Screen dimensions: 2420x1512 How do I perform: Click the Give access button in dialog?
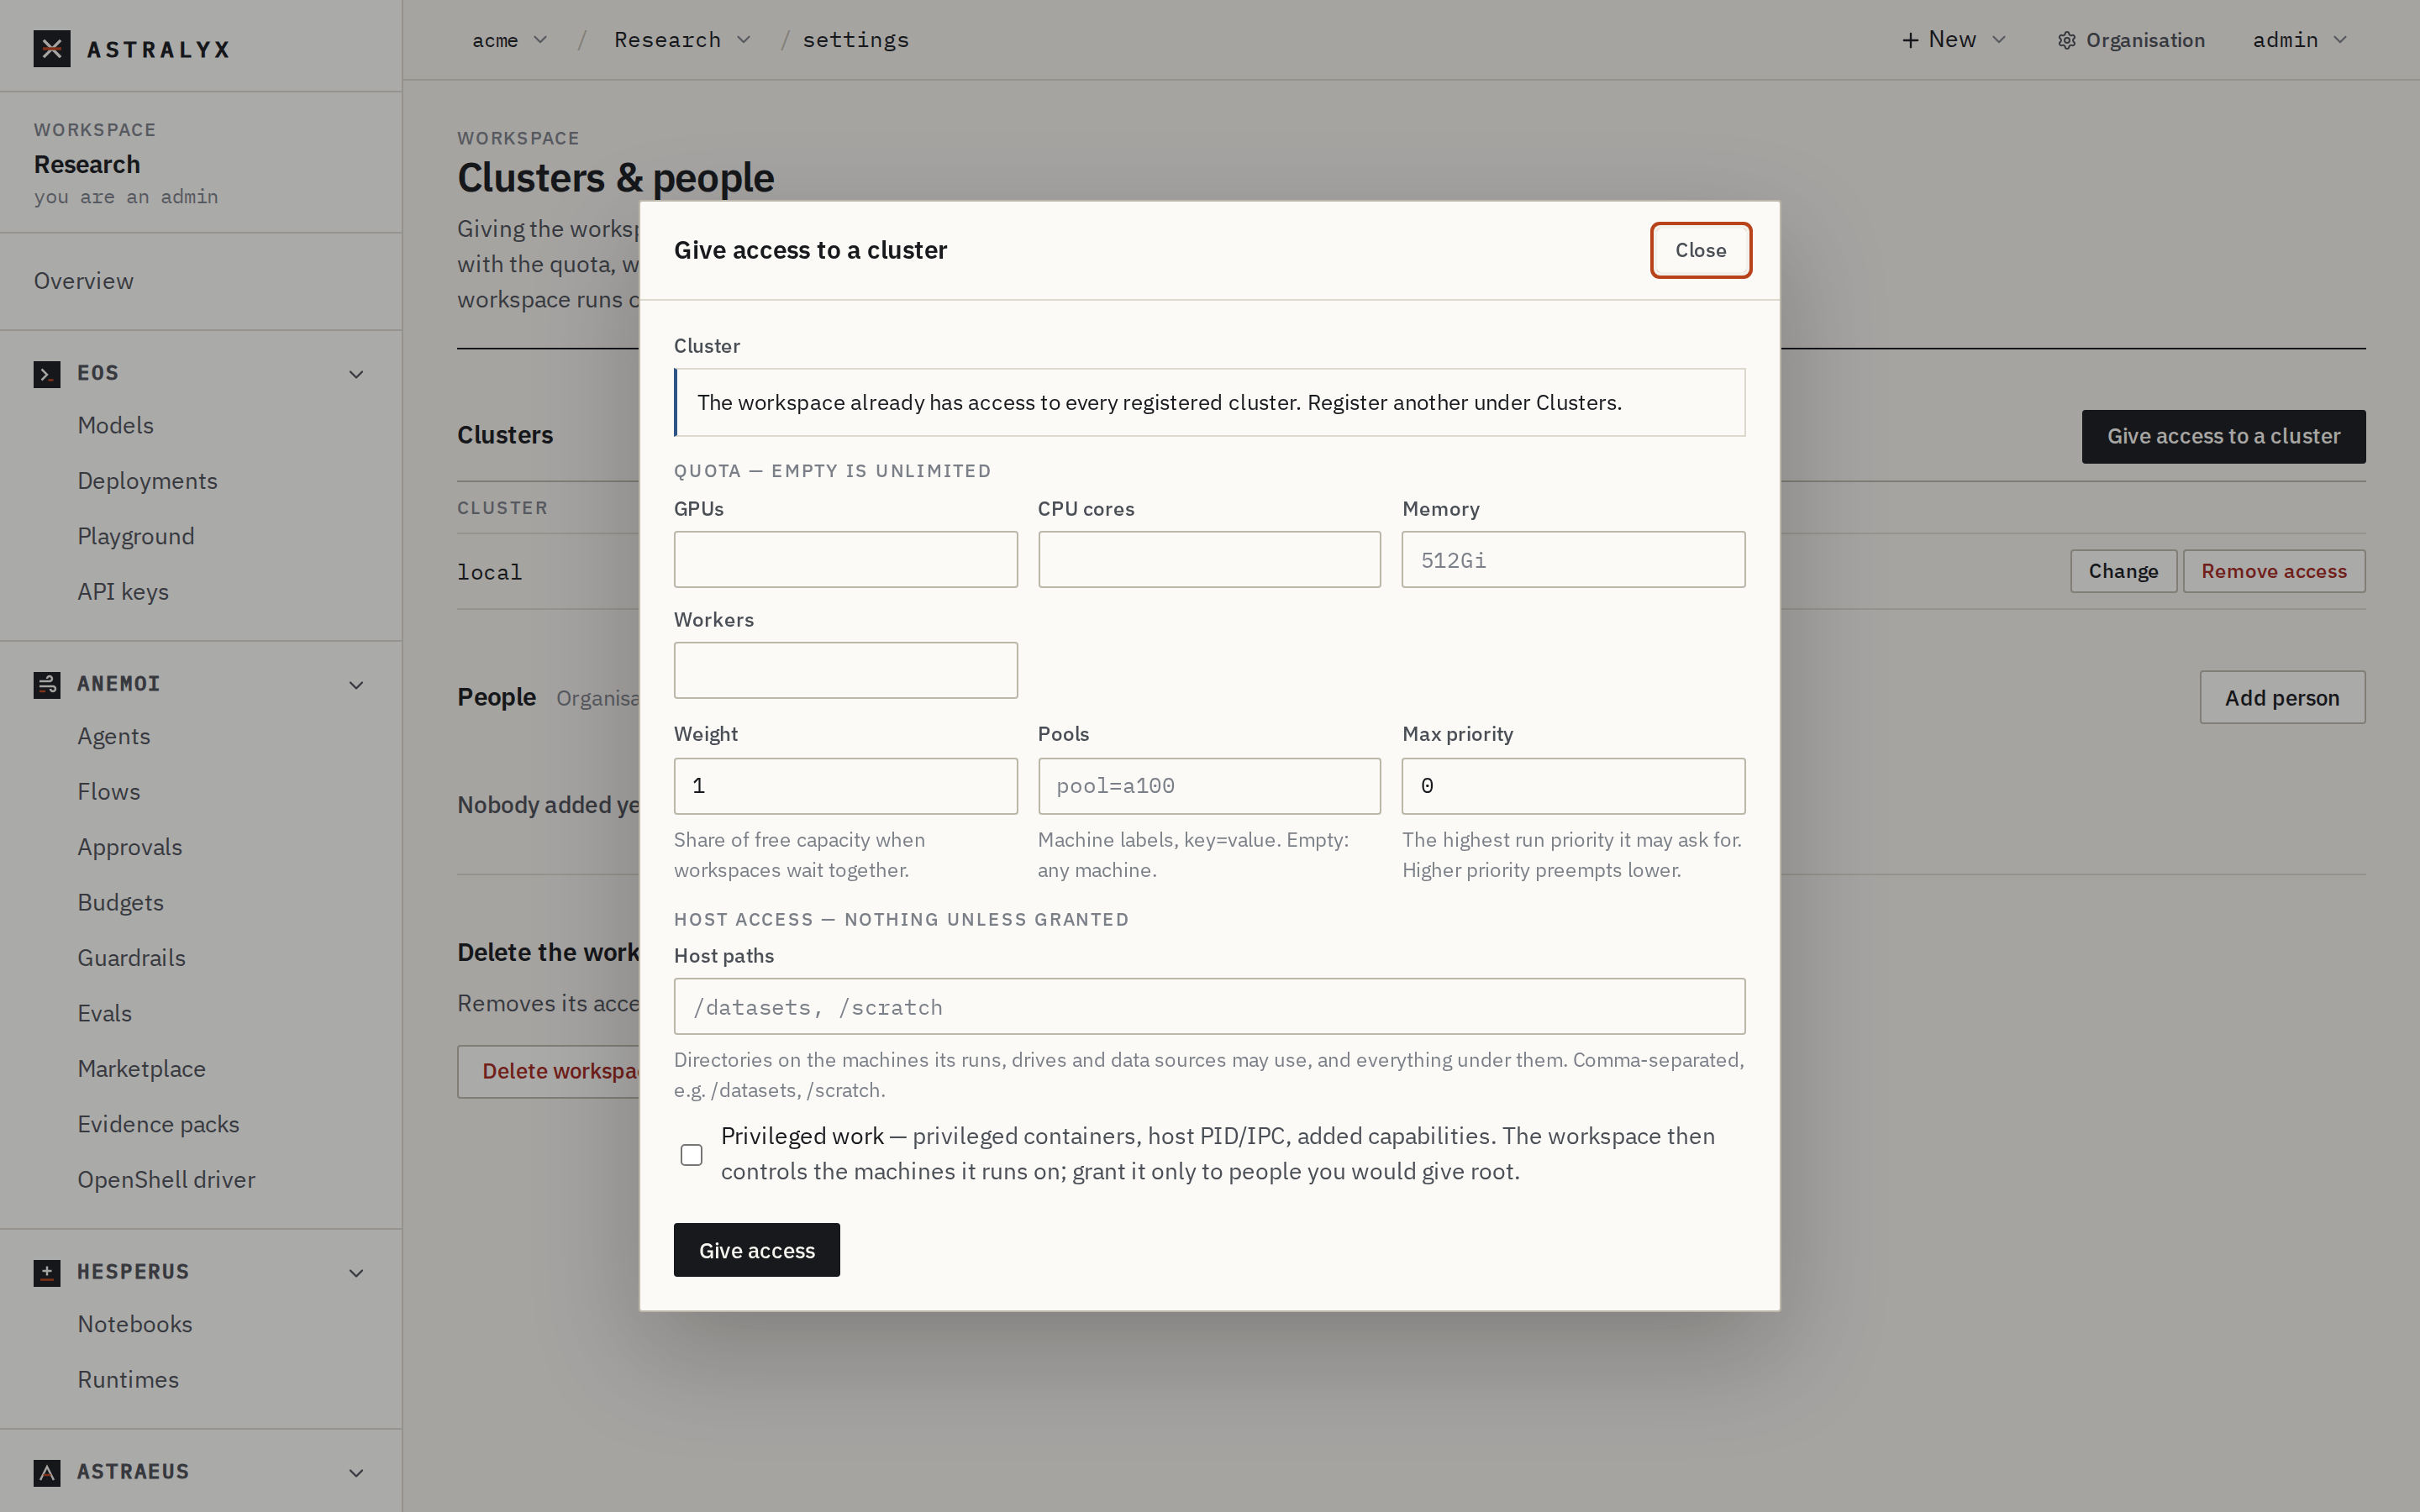[x=757, y=1250]
